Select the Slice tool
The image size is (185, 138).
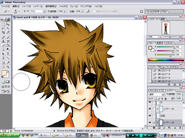pos(8,32)
